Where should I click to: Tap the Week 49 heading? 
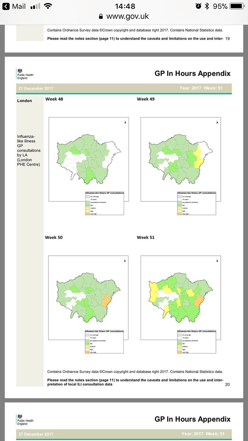[x=146, y=99]
